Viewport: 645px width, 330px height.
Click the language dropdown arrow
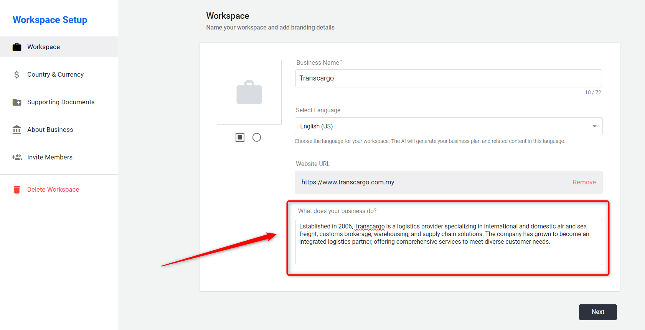[594, 126]
